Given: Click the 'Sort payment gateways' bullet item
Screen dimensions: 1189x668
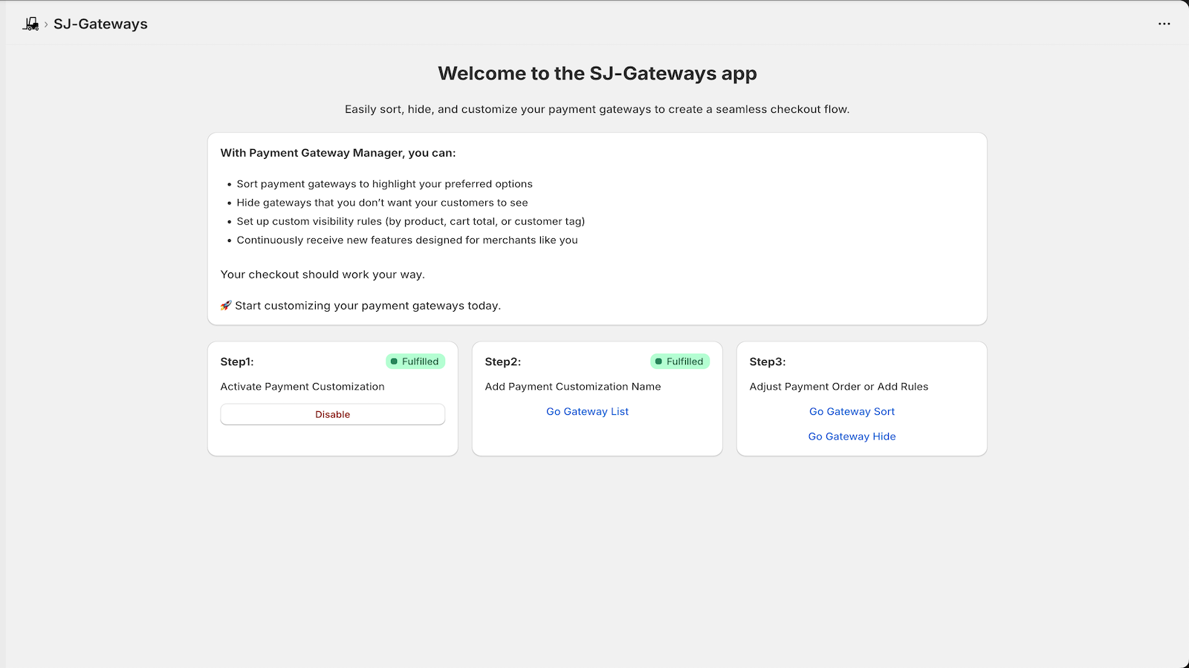Looking at the screenshot, I should point(384,184).
